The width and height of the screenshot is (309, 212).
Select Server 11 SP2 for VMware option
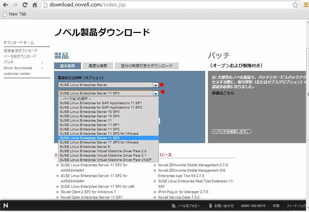coord(108,133)
